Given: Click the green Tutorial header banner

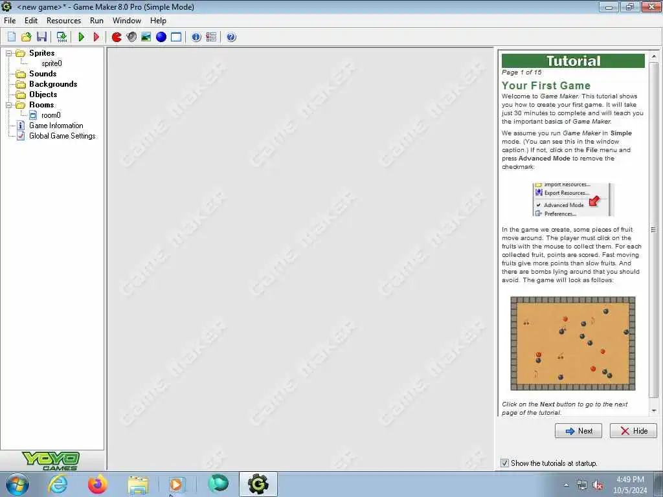Looking at the screenshot, I should tap(573, 61).
